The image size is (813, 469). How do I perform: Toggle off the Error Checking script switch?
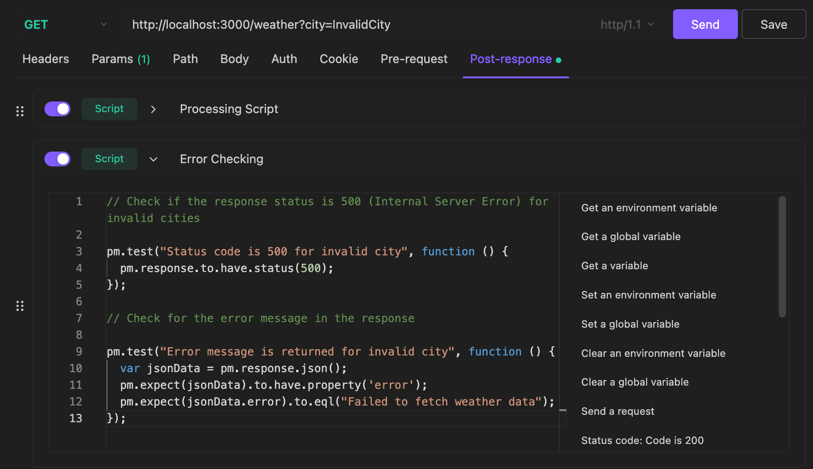[57, 159]
